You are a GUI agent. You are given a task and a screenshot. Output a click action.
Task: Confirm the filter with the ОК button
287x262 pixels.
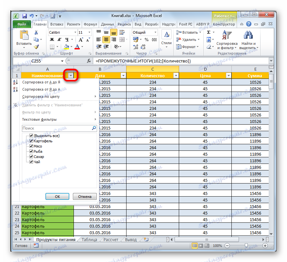(57, 196)
